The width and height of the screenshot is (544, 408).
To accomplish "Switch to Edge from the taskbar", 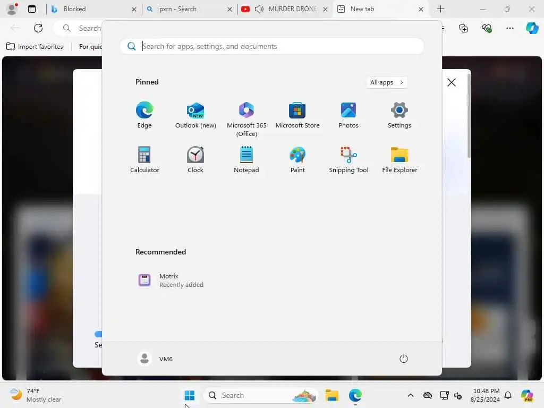I will coord(355,395).
